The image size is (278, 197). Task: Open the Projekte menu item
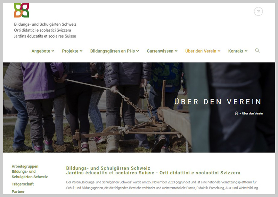pos(70,51)
